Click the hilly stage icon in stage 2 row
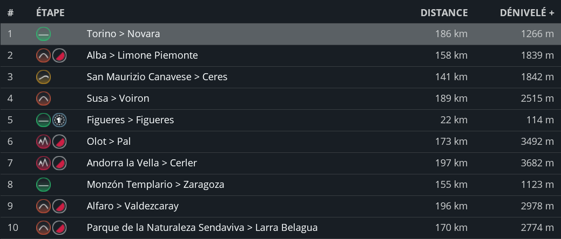Screen dimensions: 561x239 click(44, 55)
